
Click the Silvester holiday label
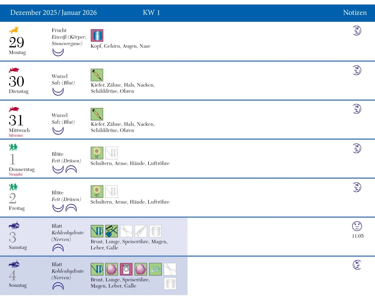point(16,135)
